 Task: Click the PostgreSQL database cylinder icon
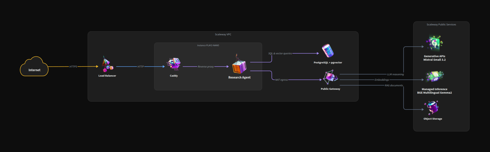coord(328,51)
